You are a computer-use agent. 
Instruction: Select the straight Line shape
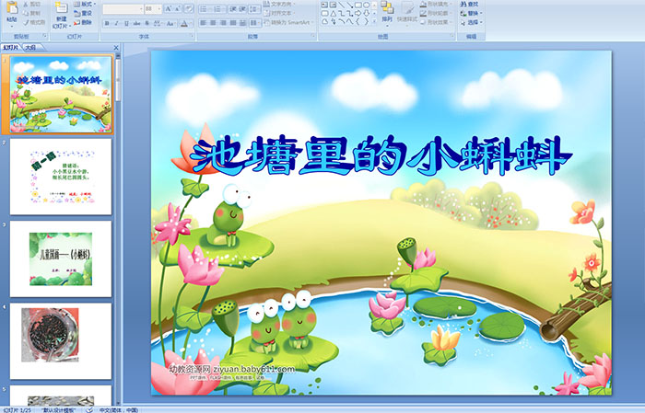pos(341,5)
